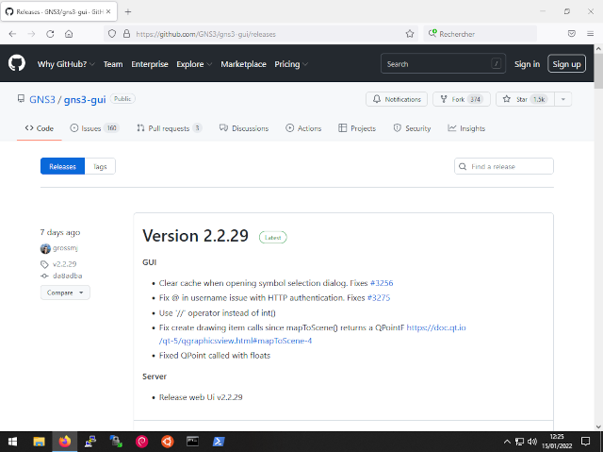Open a new browser tab with plus

[128, 12]
